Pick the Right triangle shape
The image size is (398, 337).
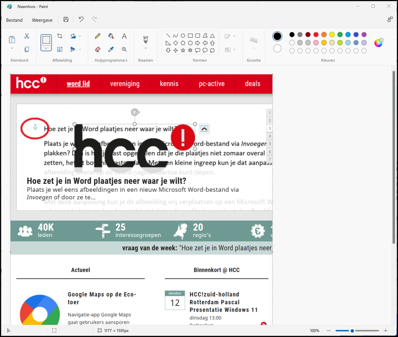point(168,43)
